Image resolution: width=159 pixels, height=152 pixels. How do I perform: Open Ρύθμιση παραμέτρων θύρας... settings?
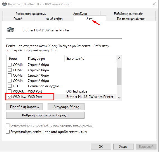point(45,115)
